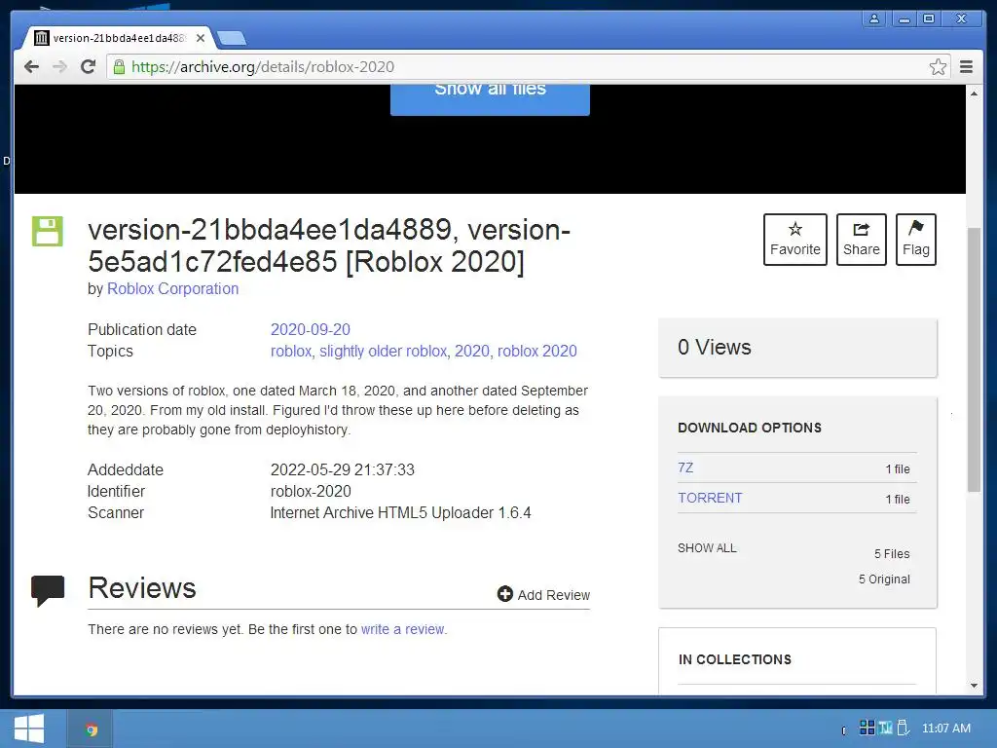
Task: Flag this item
Action: point(916,240)
